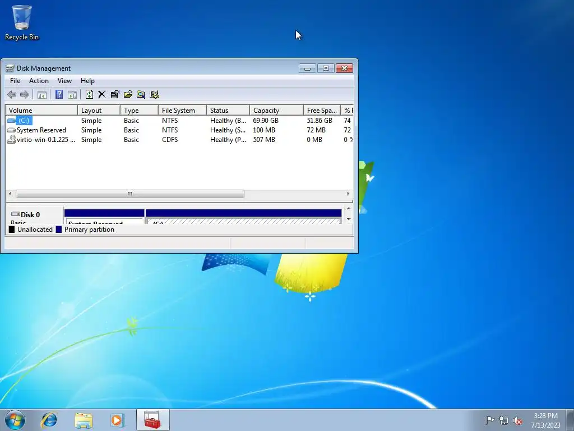Sort by Status column header

[228, 111]
